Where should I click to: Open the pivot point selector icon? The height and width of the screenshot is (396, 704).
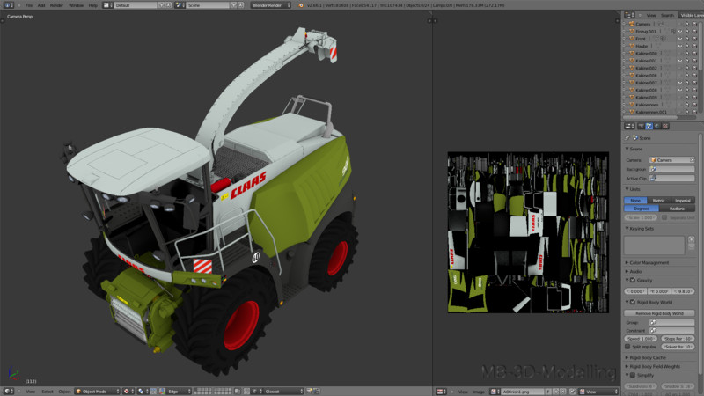[143, 392]
